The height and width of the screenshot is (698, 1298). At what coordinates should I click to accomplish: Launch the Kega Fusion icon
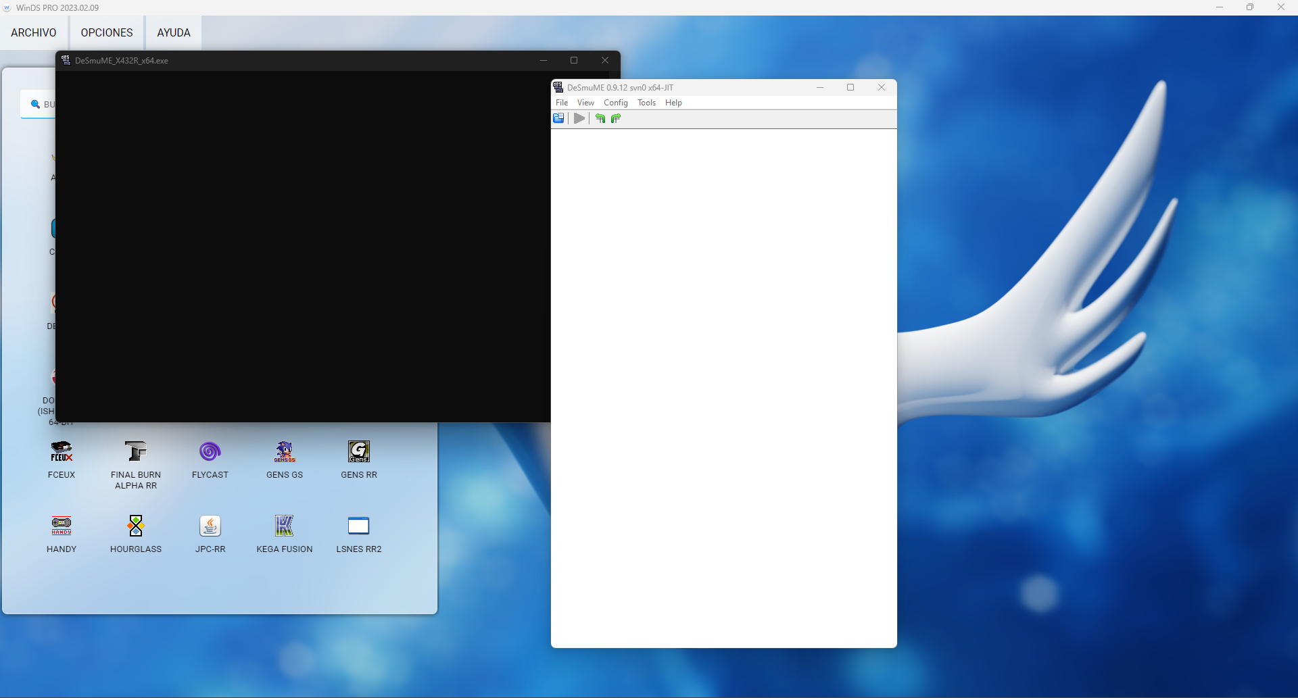click(x=285, y=526)
